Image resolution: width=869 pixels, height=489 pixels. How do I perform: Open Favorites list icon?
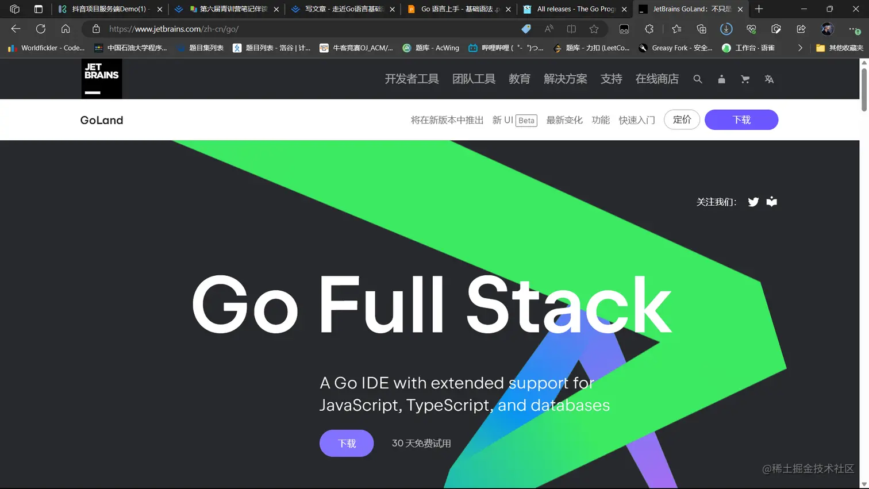(x=676, y=29)
